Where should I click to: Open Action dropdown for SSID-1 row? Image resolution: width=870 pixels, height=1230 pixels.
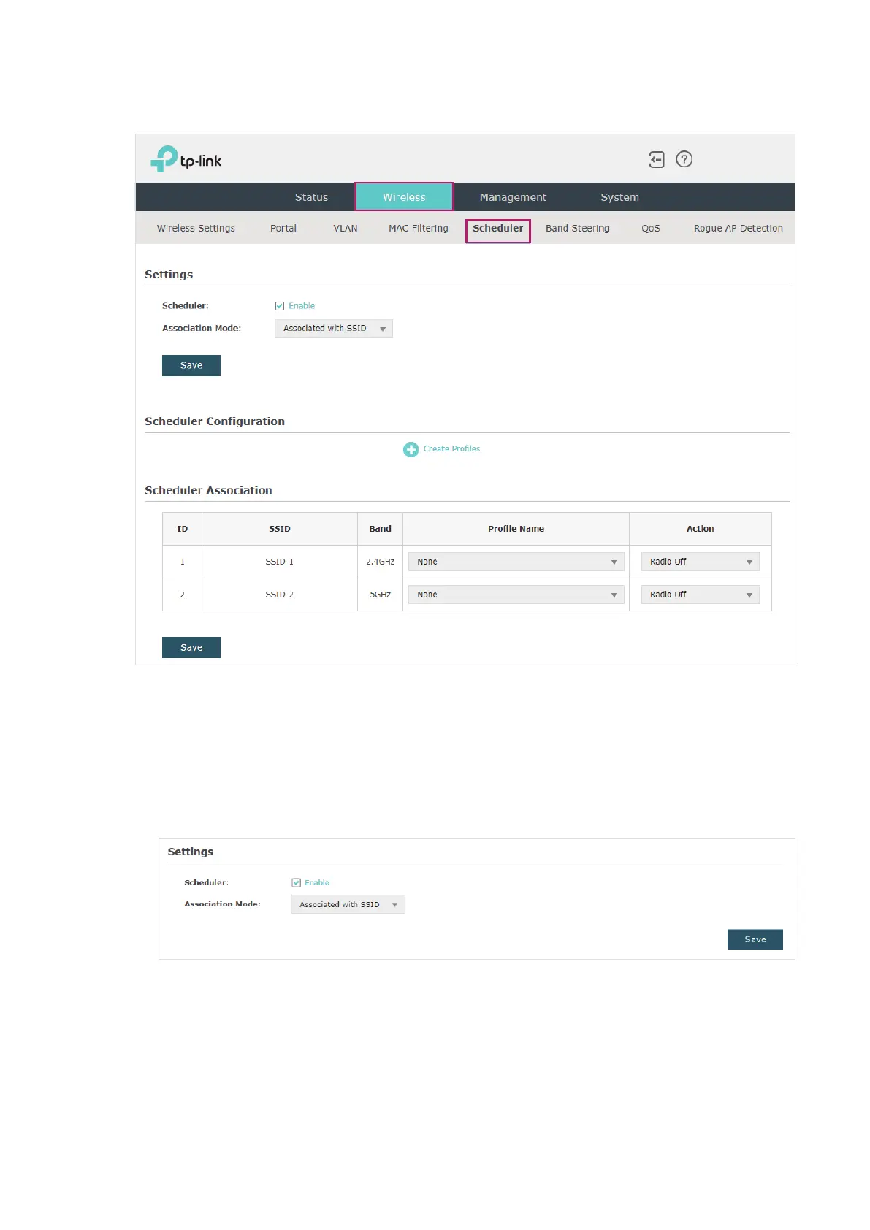coord(701,562)
